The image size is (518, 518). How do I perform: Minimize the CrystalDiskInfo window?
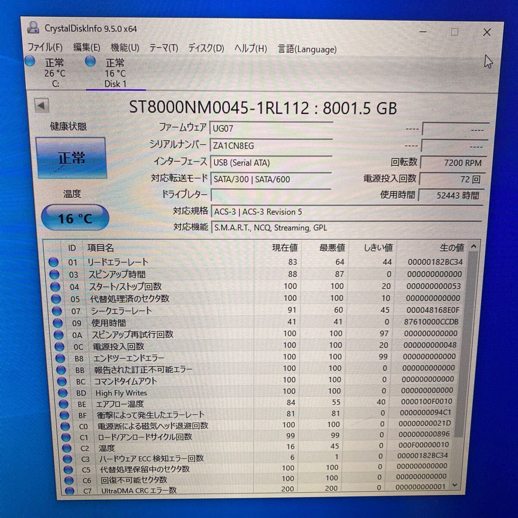coord(423,32)
